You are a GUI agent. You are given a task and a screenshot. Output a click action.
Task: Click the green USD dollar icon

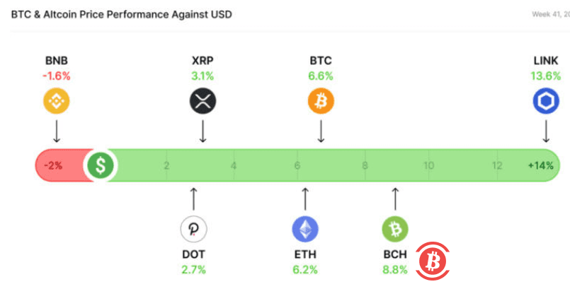pos(101,166)
